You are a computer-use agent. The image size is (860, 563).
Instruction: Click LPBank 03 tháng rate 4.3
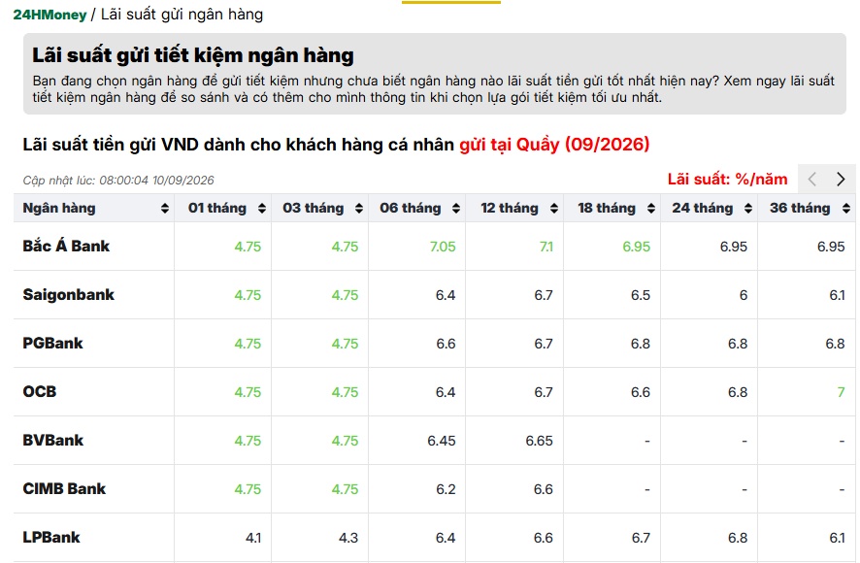[348, 539]
